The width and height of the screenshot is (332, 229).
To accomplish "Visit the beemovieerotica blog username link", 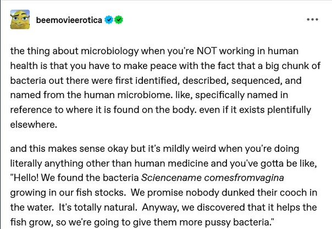I will click(x=69, y=20).
